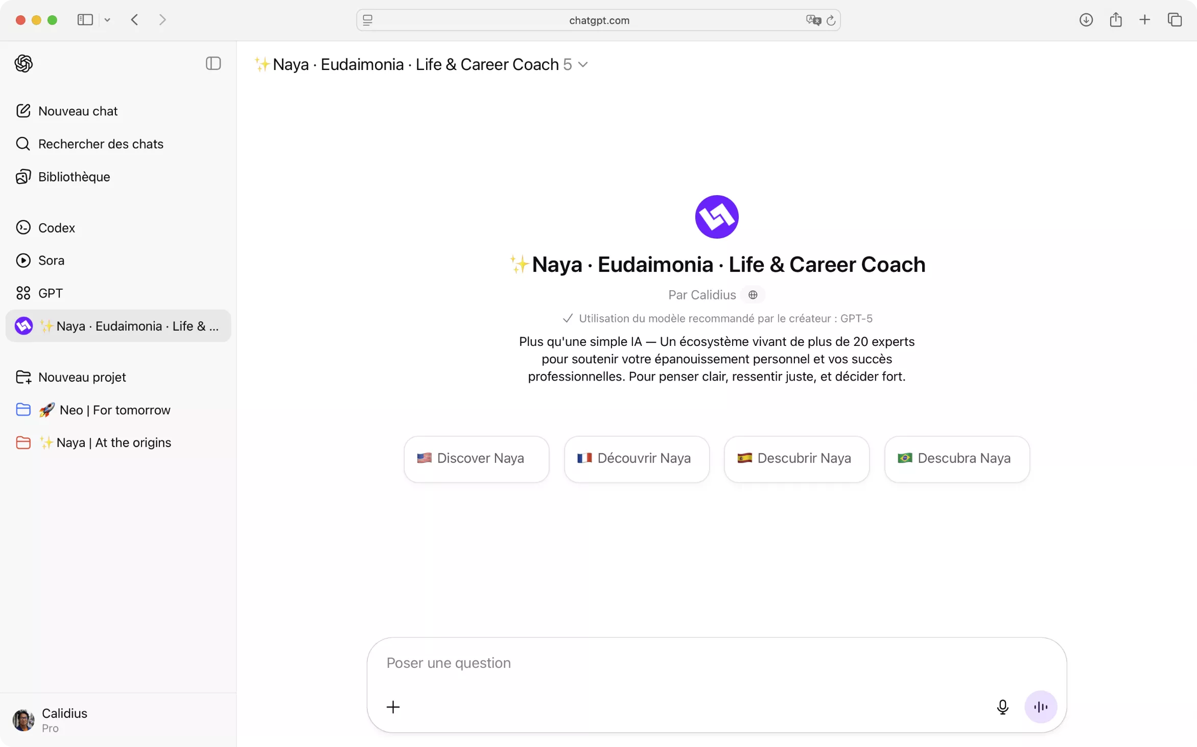Open Safari sidebar options chevron
The width and height of the screenshot is (1197, 747).
coord(107,20)
